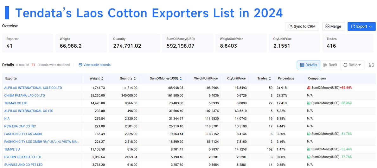This screenshot has height=168, width=377.
Task: Open TEMPE S A exporter link
Action: (12, 149)
